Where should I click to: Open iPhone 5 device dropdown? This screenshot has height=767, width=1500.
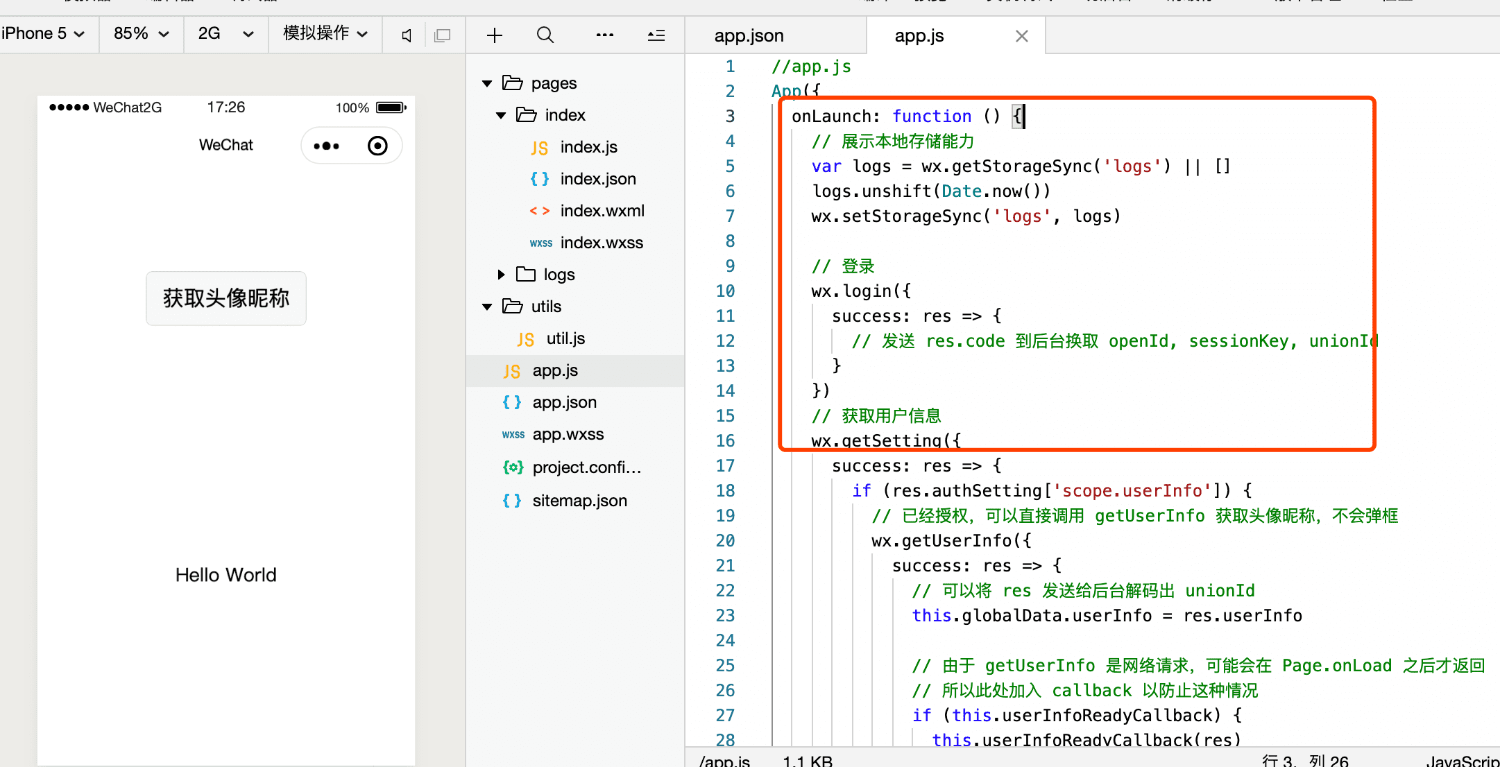[43, 34]
